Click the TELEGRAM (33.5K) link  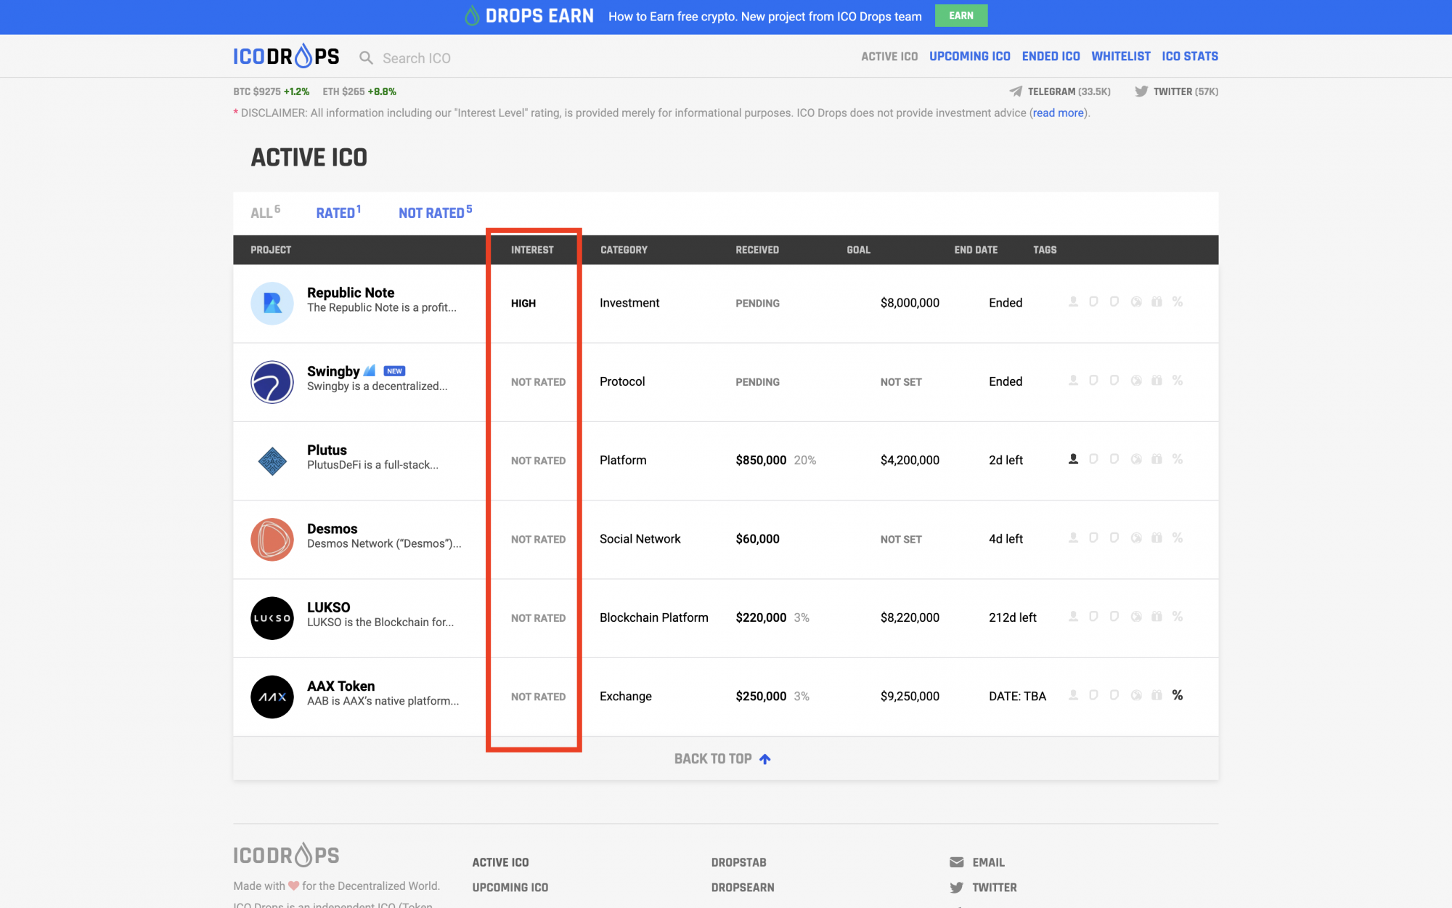tap(1060, 92)
